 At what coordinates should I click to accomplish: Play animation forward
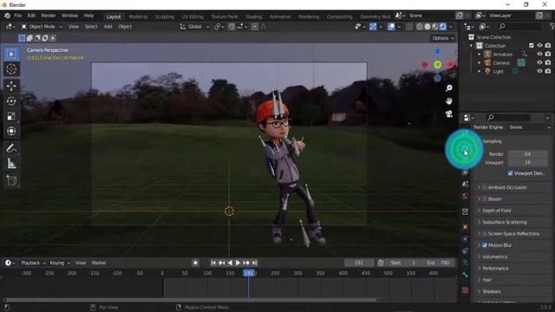point(238,263)
